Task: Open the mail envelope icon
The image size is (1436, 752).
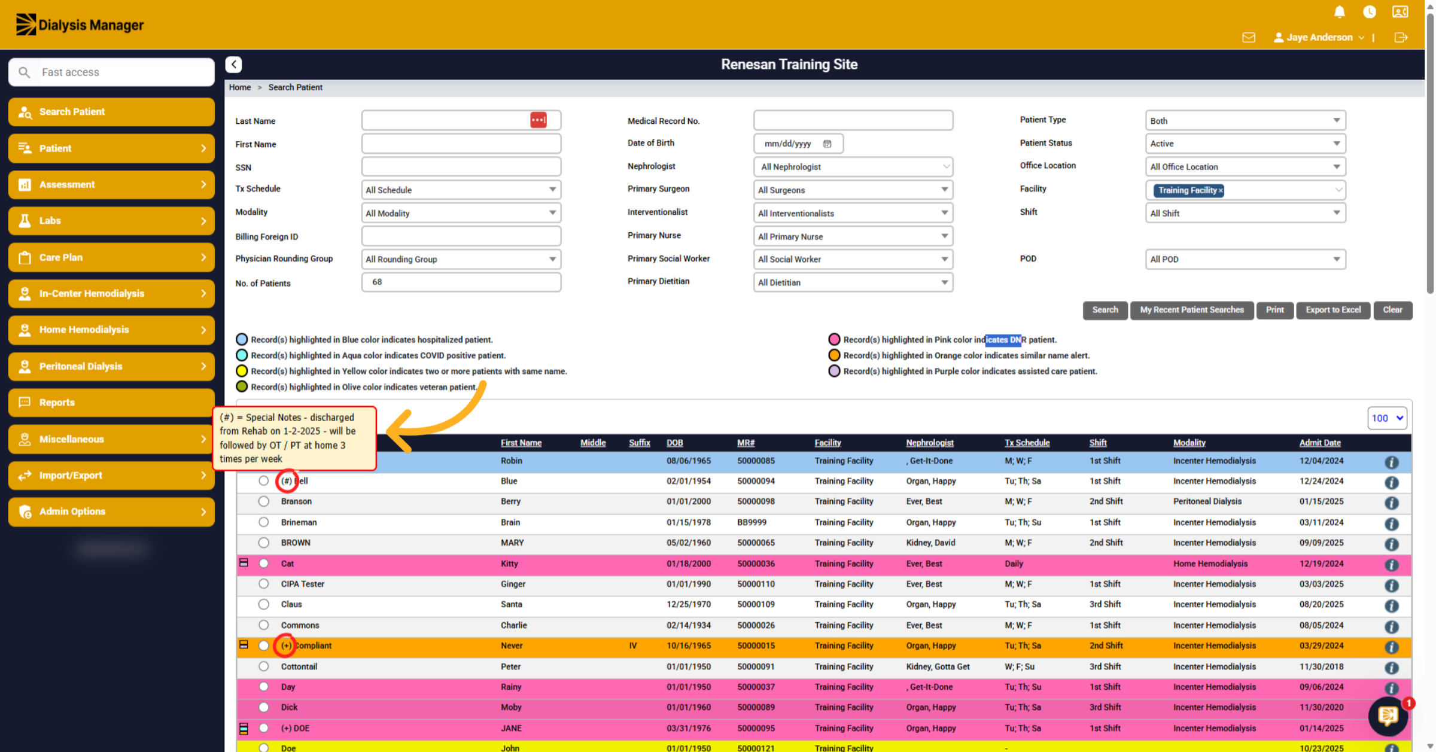Action: pyautogui.click(x=1249, y=38)
